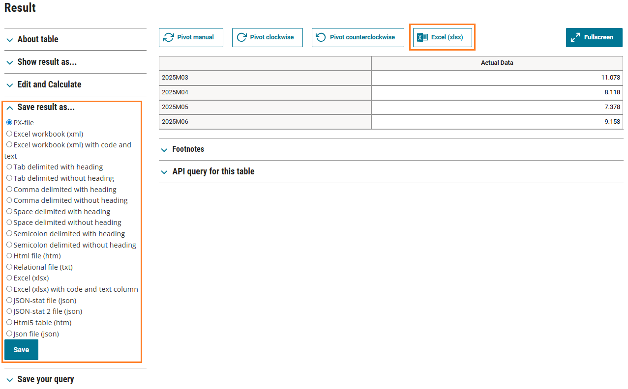
Task: Expand the Edit and Calculate section
Action: (x=49, y=84)
